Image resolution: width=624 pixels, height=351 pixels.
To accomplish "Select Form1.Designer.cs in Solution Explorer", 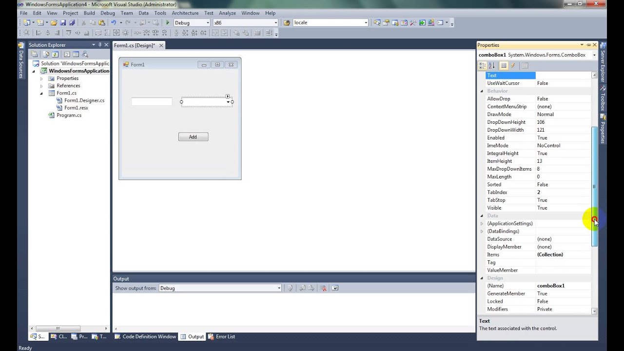I will tap(84, 100).
